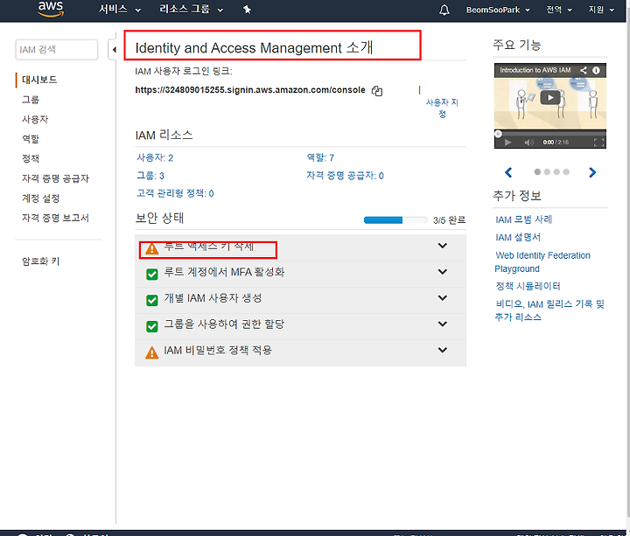
Task: Click the AWS logo home icon
Action: click(51, 9)
